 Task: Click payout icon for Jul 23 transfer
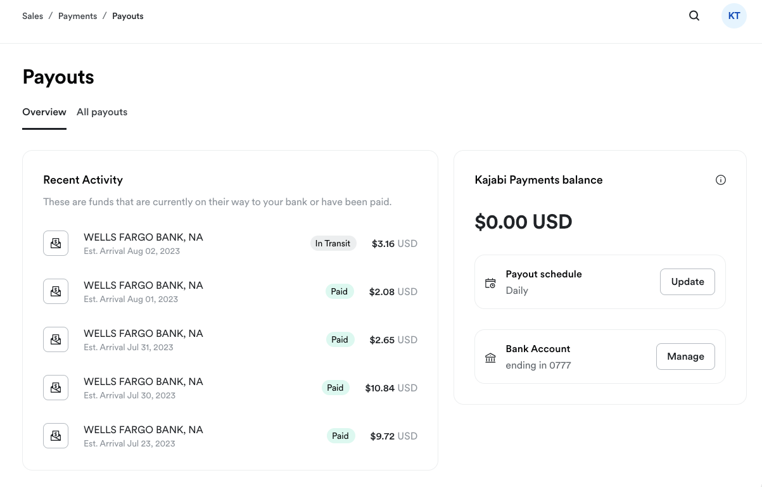[x=56, y=436]
